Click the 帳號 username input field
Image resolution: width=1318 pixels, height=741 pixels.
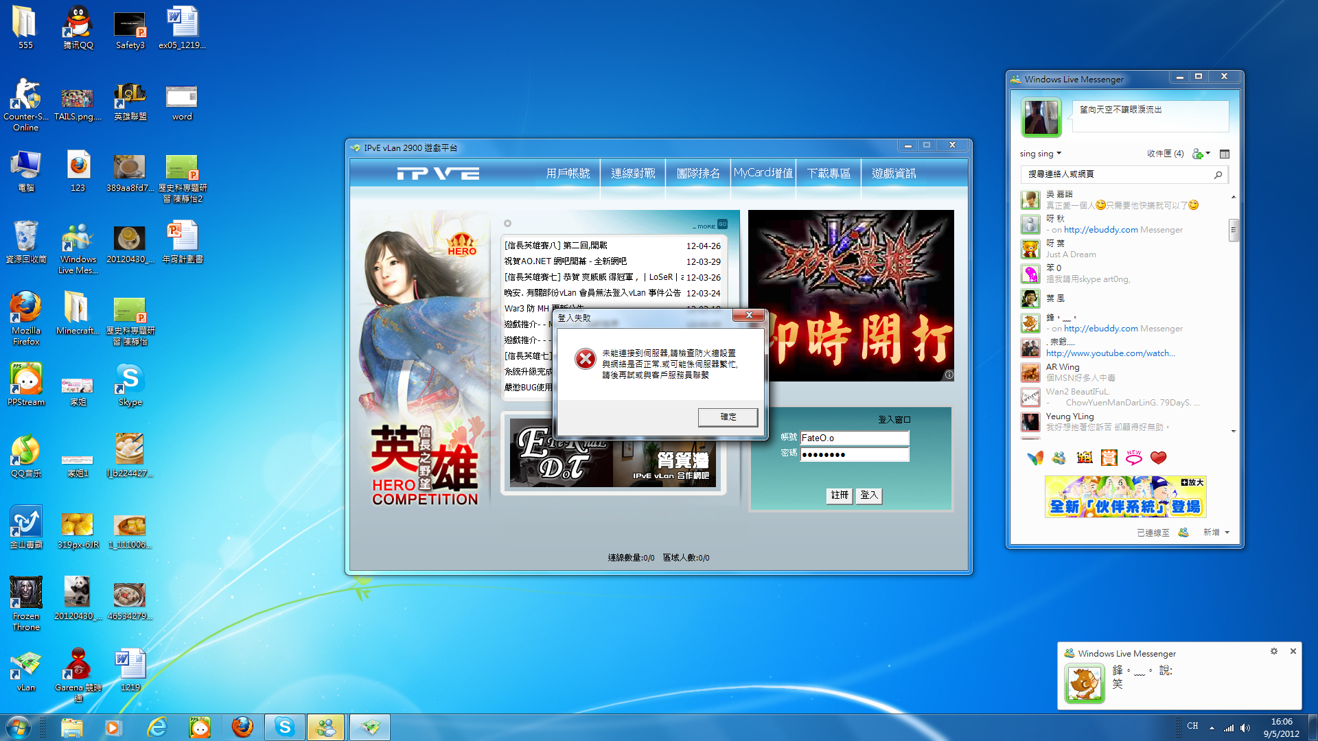coord(854,438)
